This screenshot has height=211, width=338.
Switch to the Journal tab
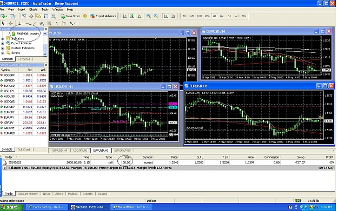[102, 194]
